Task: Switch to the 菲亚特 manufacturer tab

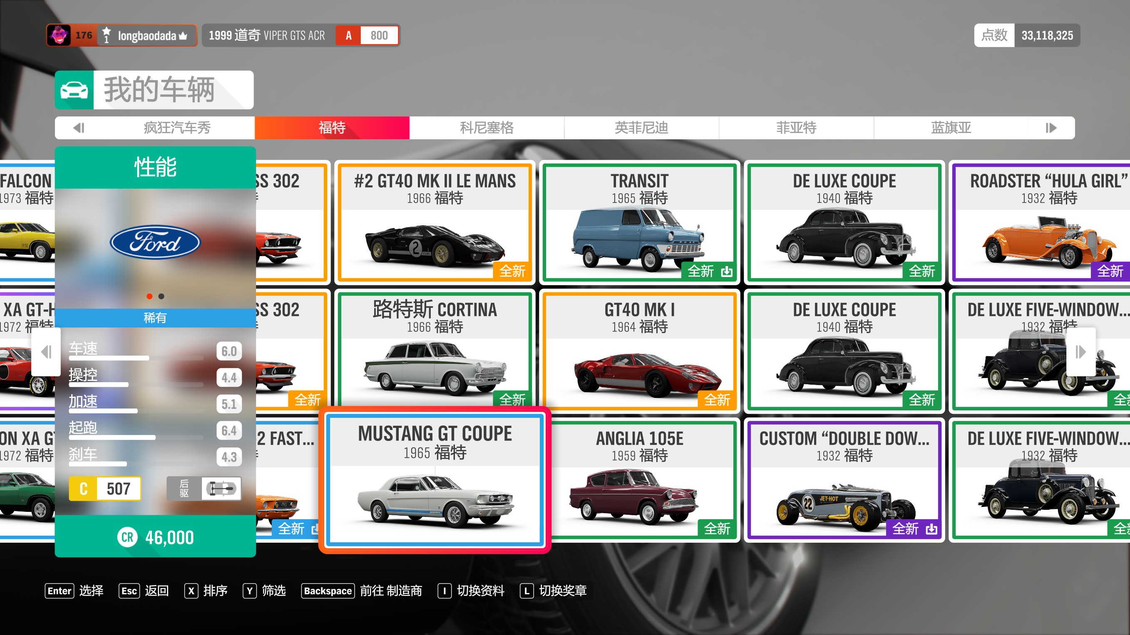Action: 796,128
